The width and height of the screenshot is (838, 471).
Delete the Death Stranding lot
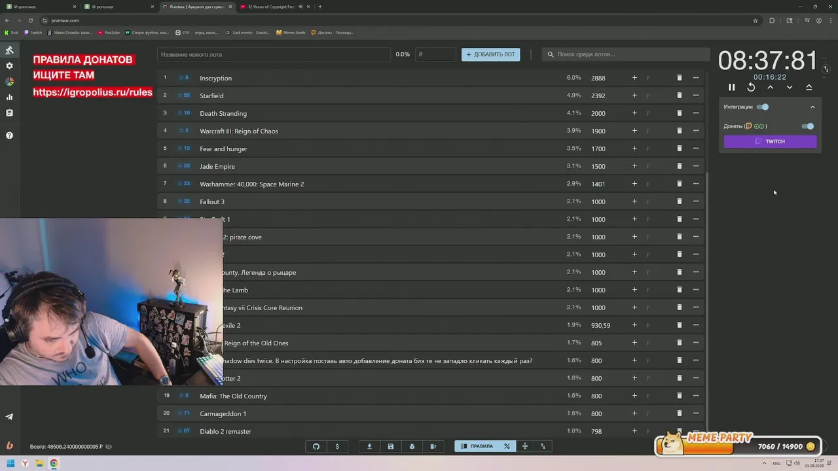point(679,113)
